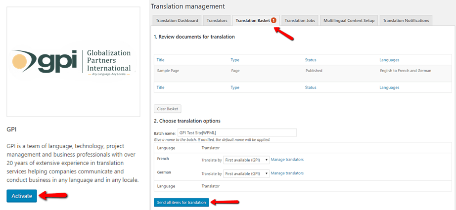Image resolution: width=456 pixels, height=210 pixels.
Task: Expand the French translator dropdown
Action: coord(246,160)
